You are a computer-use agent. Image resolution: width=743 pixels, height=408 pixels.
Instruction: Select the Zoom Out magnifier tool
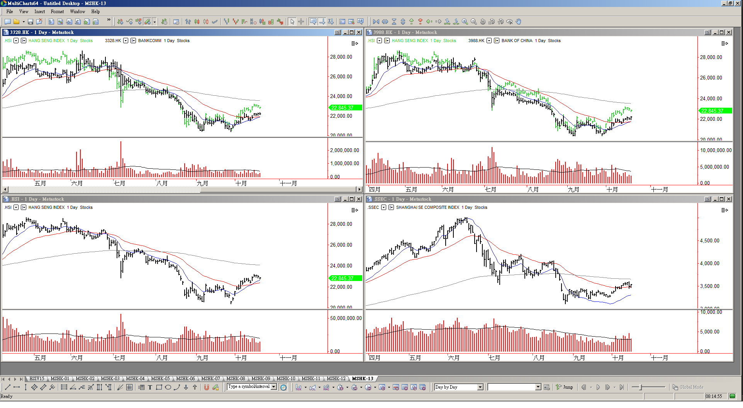[x=474, y=22]
